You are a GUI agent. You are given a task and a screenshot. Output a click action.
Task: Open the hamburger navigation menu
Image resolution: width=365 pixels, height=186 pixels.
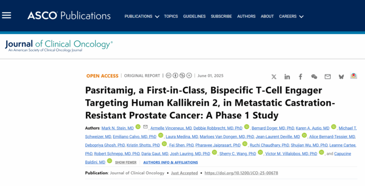point(6,15)
